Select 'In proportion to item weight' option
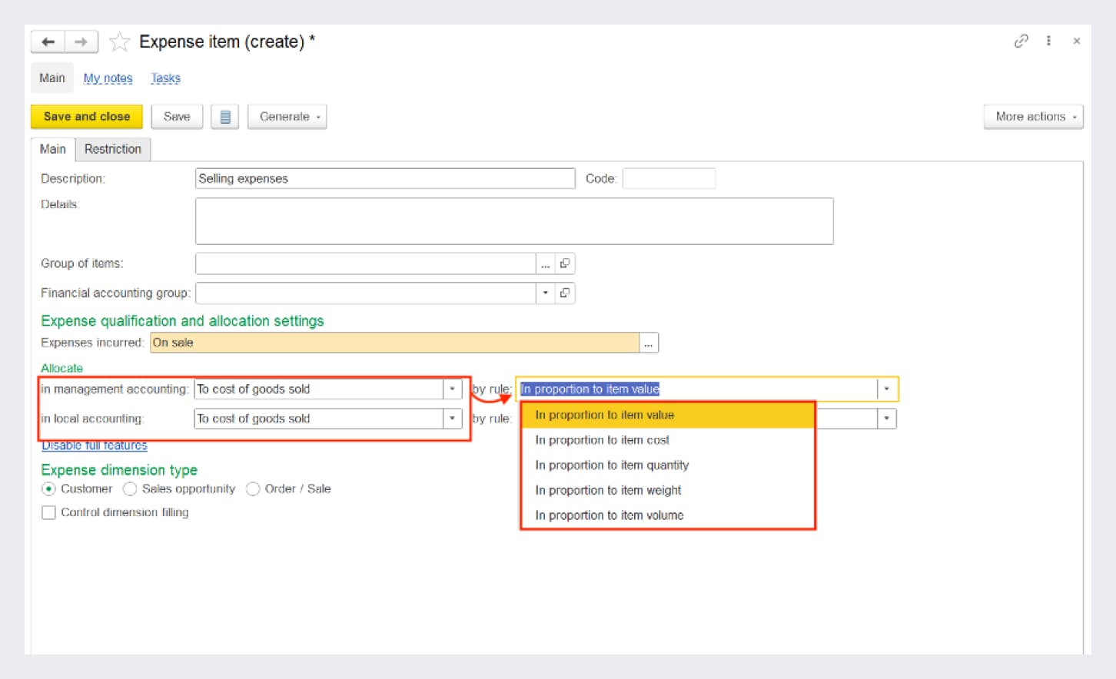This screenshot has height=679, width=1116. point(608,490)
